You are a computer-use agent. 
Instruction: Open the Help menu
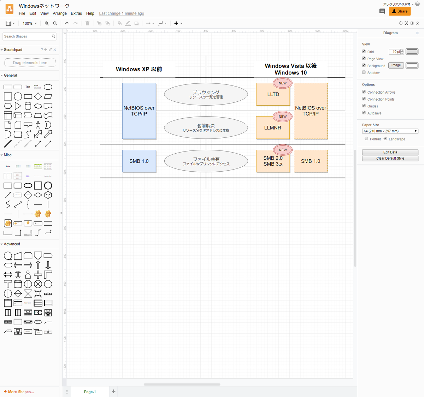click(90, 13)
